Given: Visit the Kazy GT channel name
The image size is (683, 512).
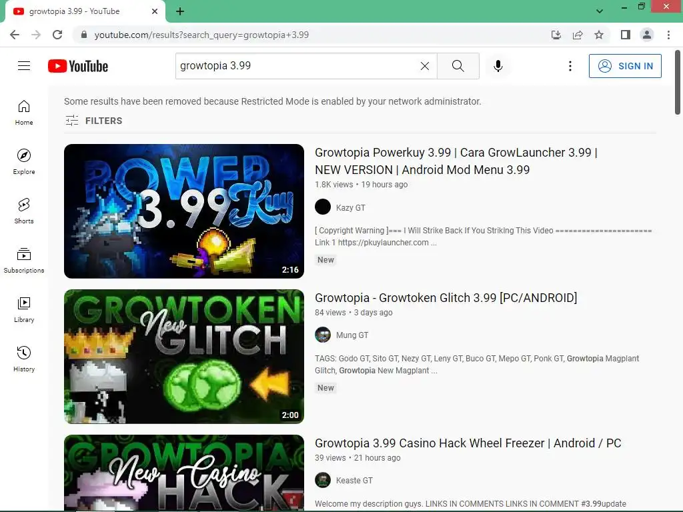Looking at the screenshot, I should [x=351, y=208].
